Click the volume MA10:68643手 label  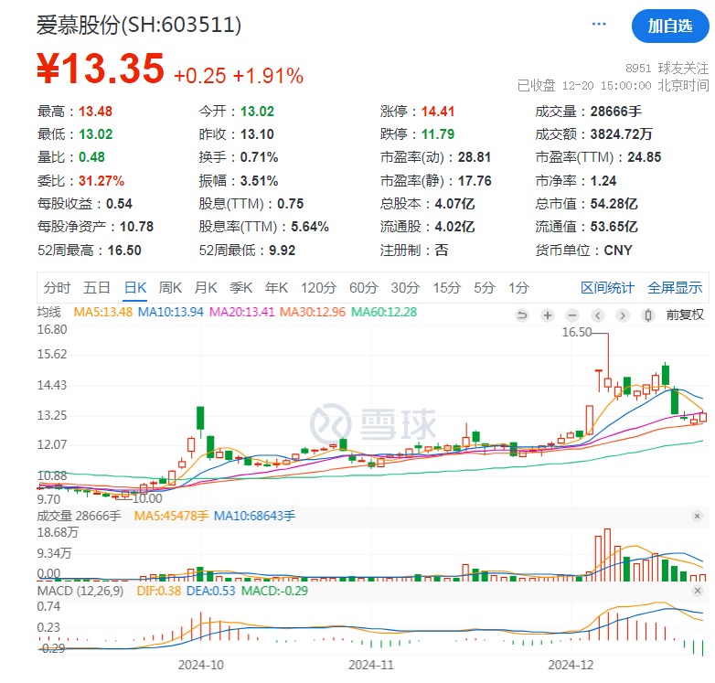[x=254, y=516]
